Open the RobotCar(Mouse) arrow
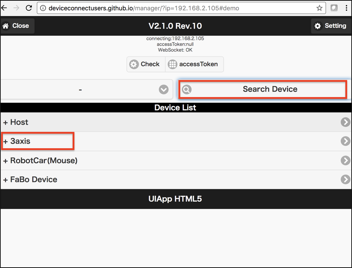The width and height of the screenshot is (352, 268). (345, 160)
